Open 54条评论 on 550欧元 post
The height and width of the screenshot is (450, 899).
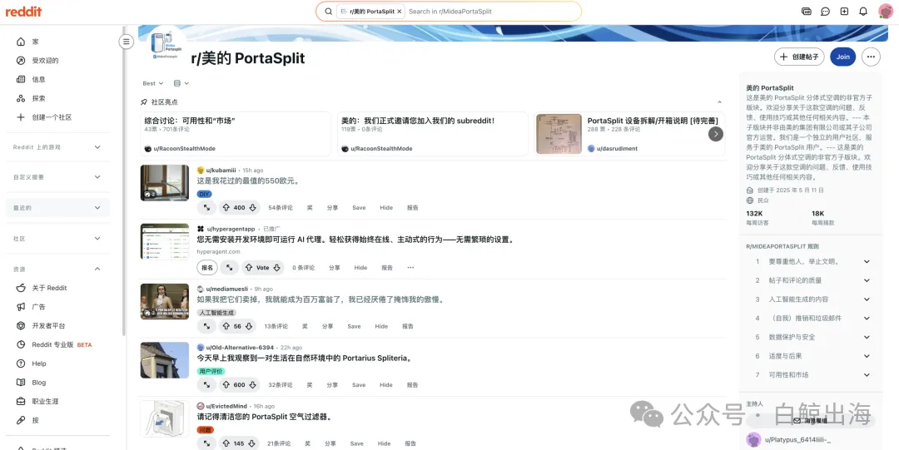[281, 207]
